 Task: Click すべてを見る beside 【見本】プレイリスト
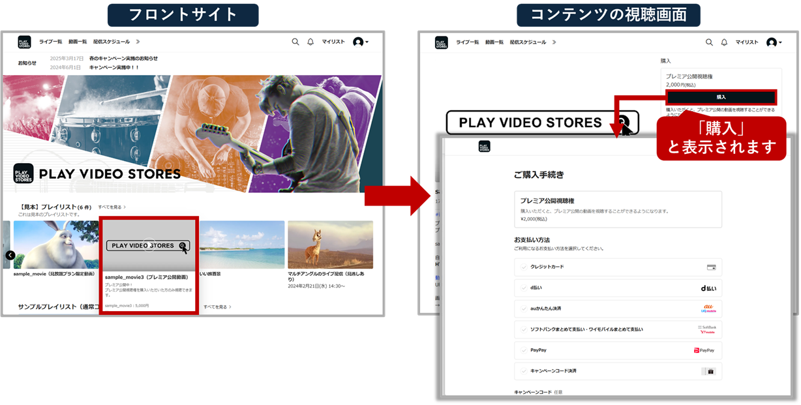click(112, 207)
